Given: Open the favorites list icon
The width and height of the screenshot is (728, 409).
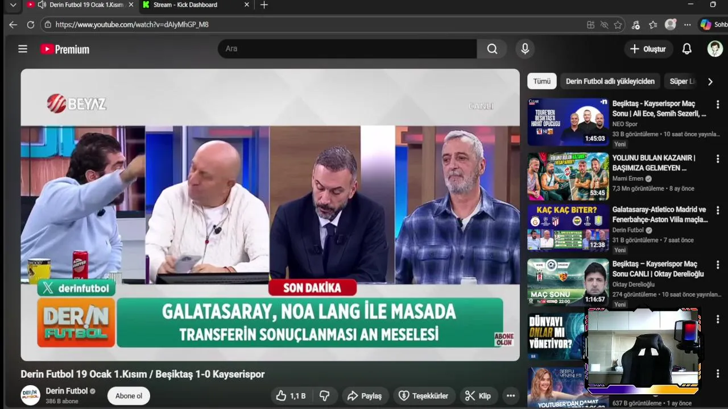Looking at the screenshot, I should pyautogui.click(x=653, y=24).
